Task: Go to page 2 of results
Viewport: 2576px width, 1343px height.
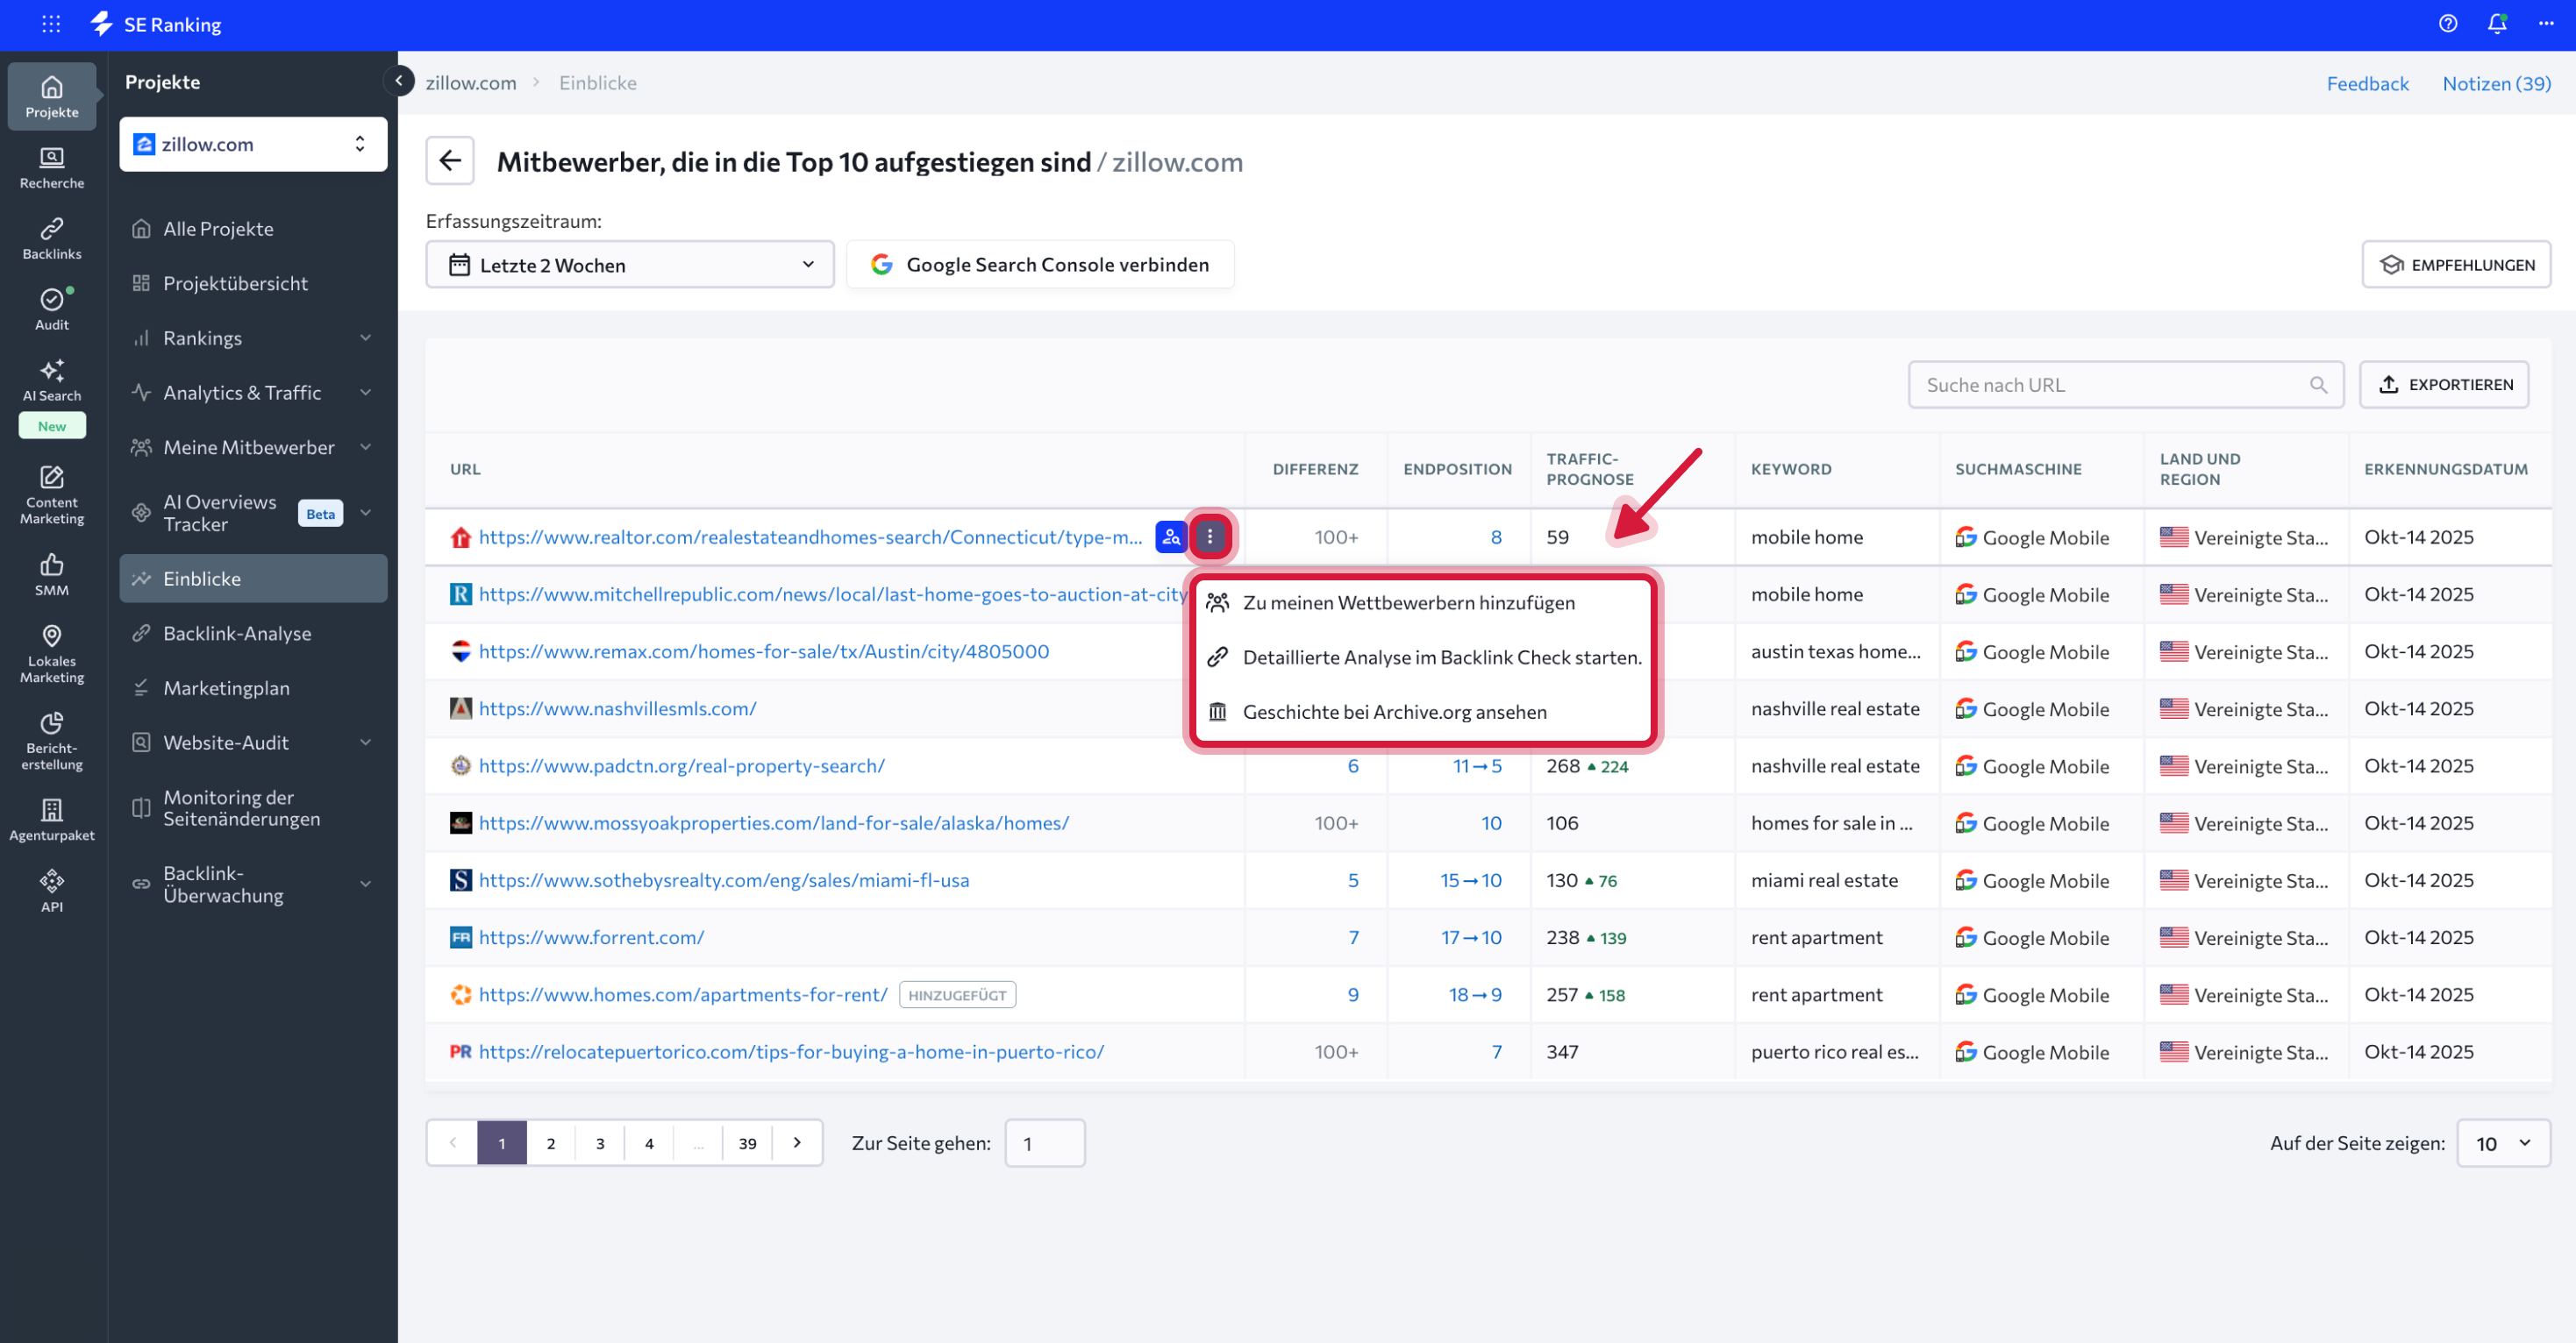Action: point(550,1143)
